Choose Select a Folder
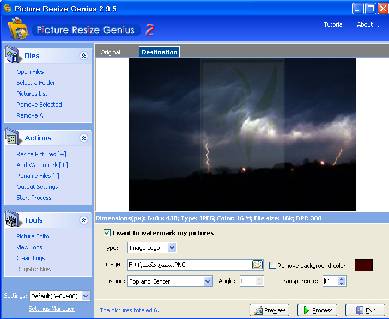Screen dimensions: 389x319 click(36, 83)
